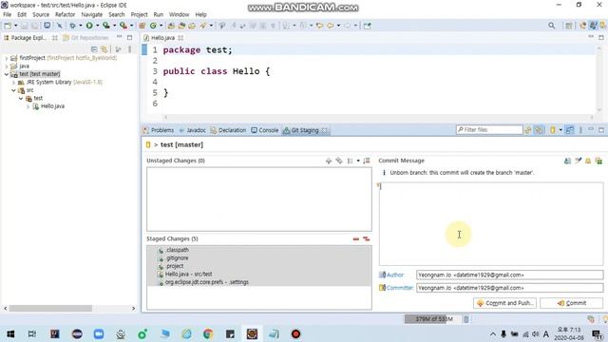
Task: Remove all files from index
Action: pos(366,238)
